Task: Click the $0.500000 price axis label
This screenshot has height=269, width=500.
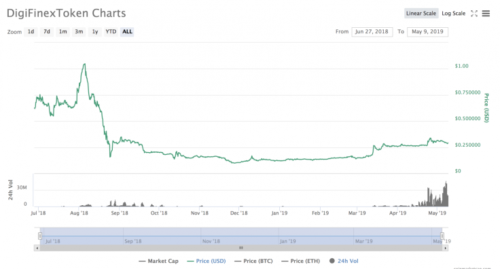Action: (x=467, y=119)
